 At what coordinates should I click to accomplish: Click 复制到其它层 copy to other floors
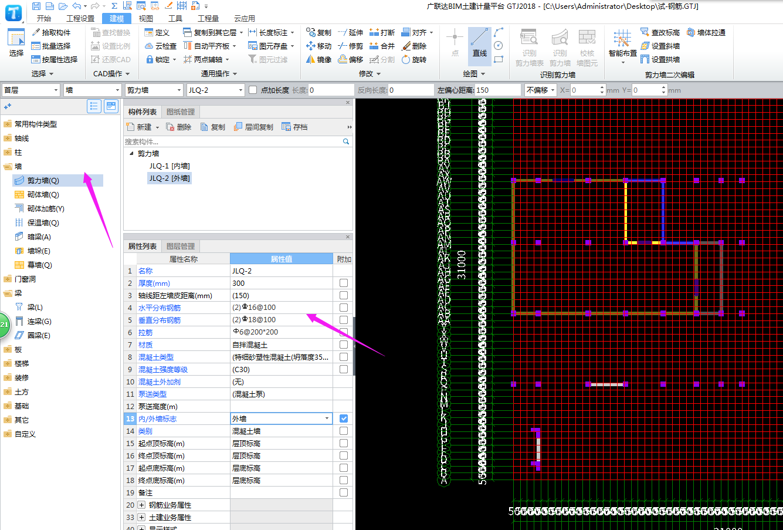(x=212, y=32)
